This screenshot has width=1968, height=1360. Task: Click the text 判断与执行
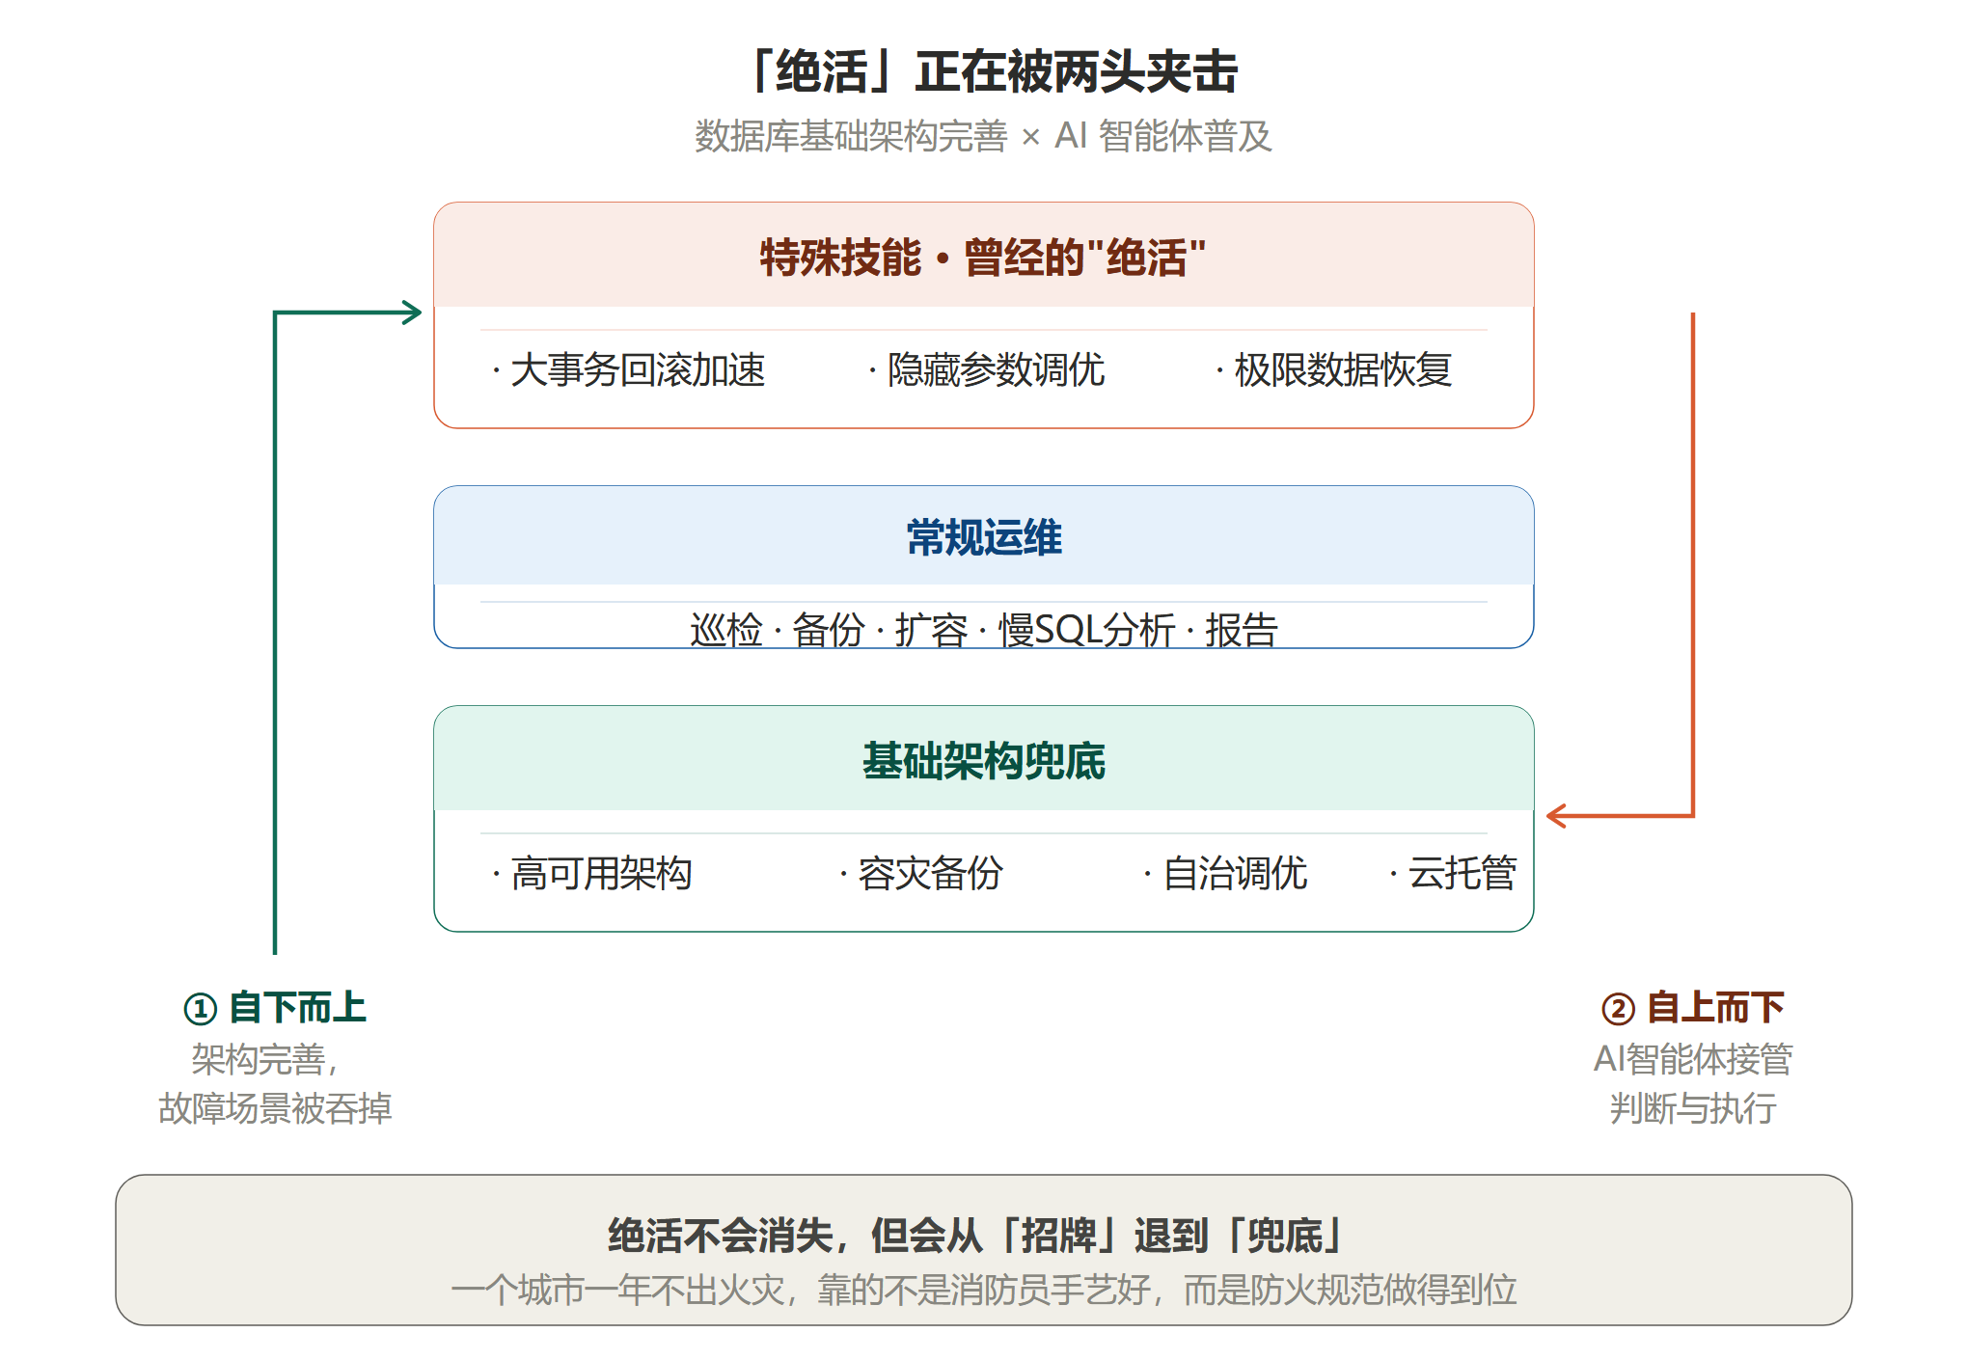point(1693,1108)
